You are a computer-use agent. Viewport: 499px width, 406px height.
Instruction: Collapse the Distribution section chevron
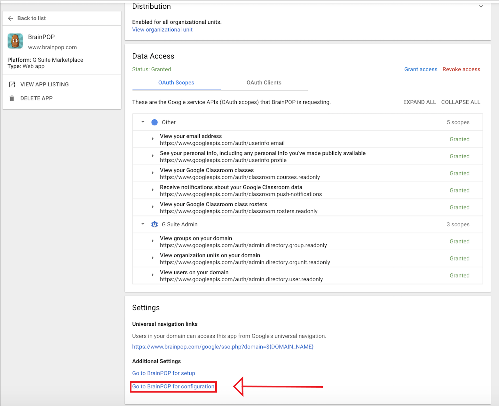click(481, 6)
